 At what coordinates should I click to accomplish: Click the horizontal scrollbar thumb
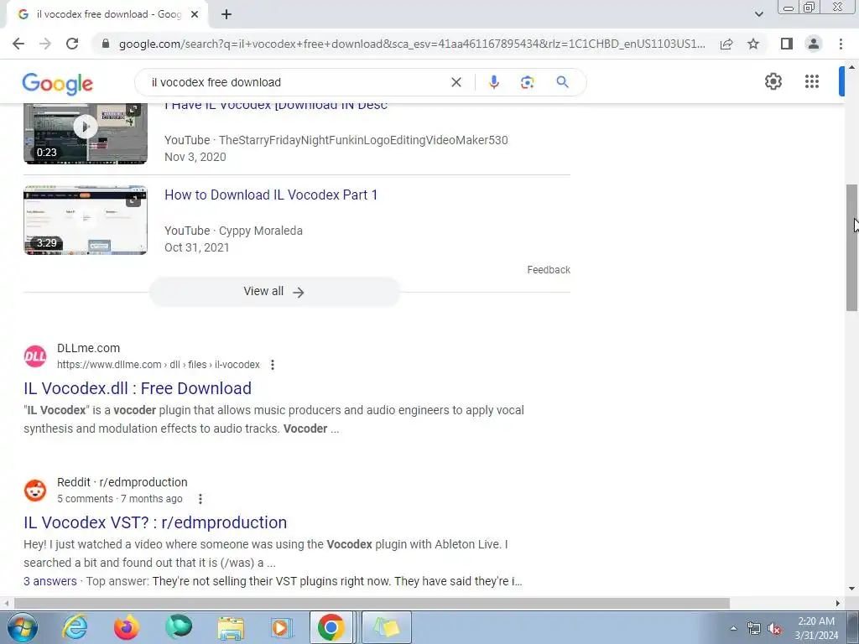tap(372, 603)
